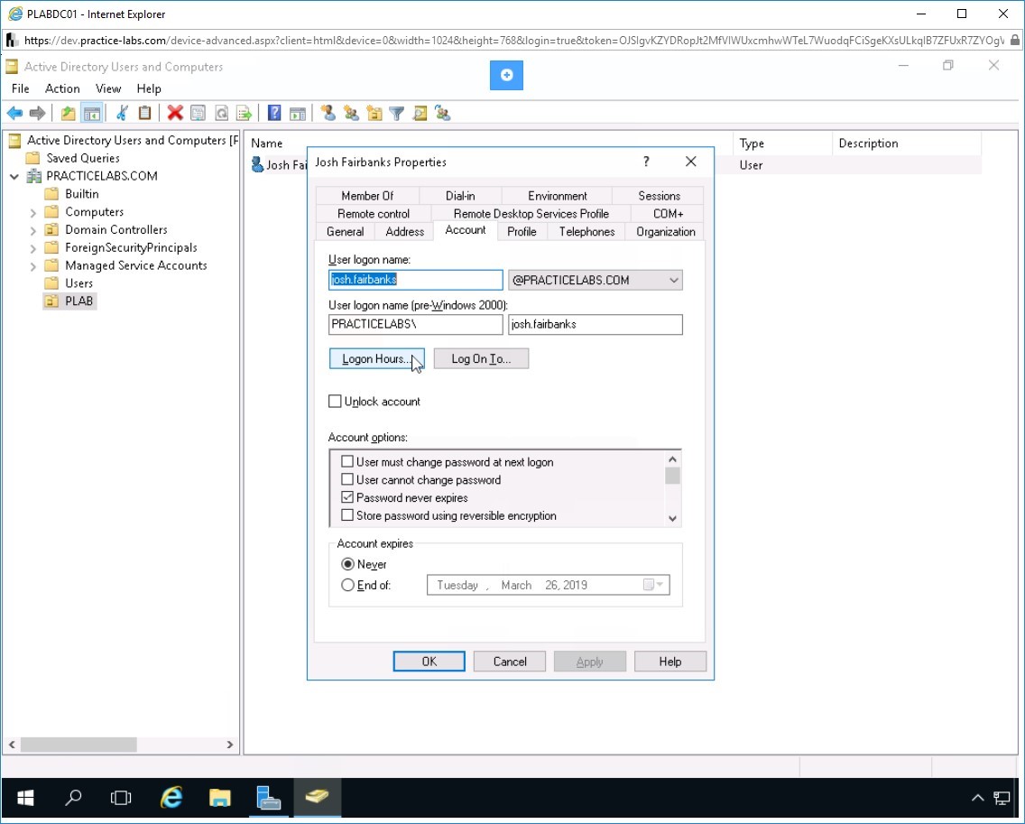Screen dimensions: 1025x824
Task: Open taskbar Search magnifier
Action: (x=73, y=797)
